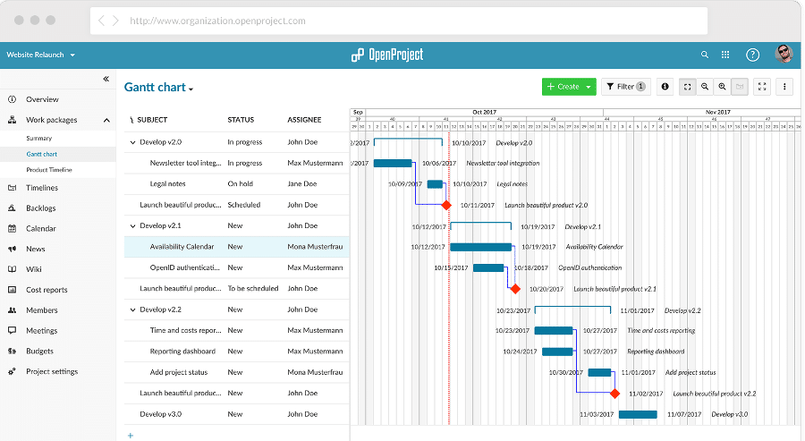Click the Meetings speech bubble icon
The image size is (805, 441).
pos(12,331)
